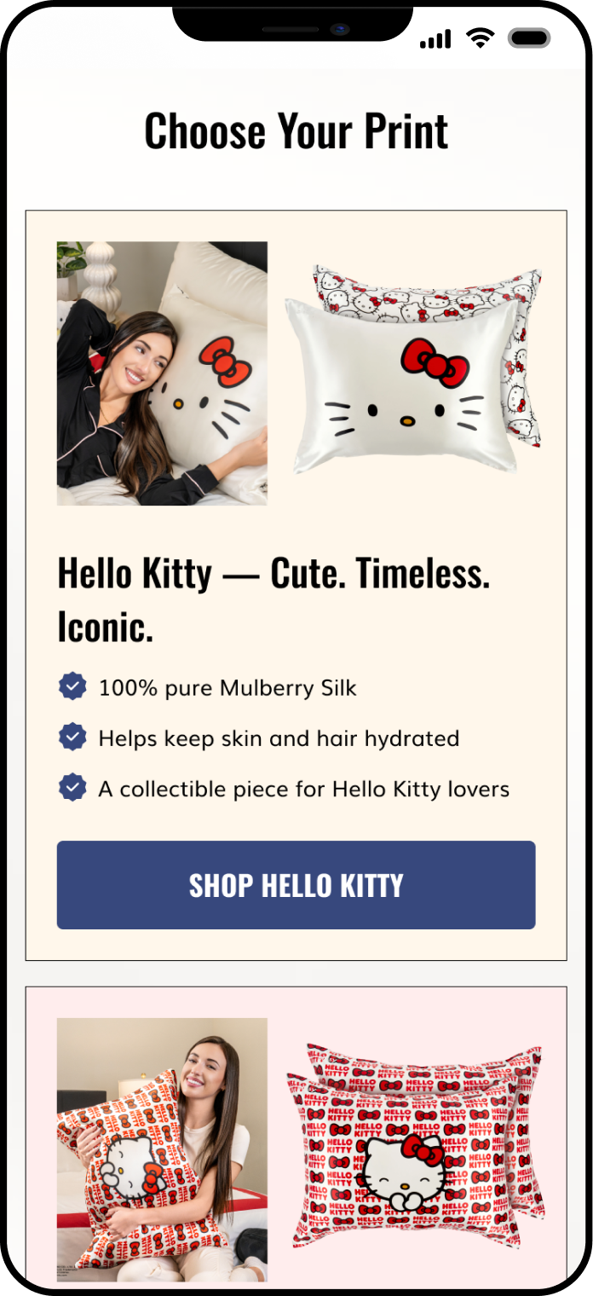Click the battery icon in status bar
The image size is (593, 1296).
tap(529, 38)
